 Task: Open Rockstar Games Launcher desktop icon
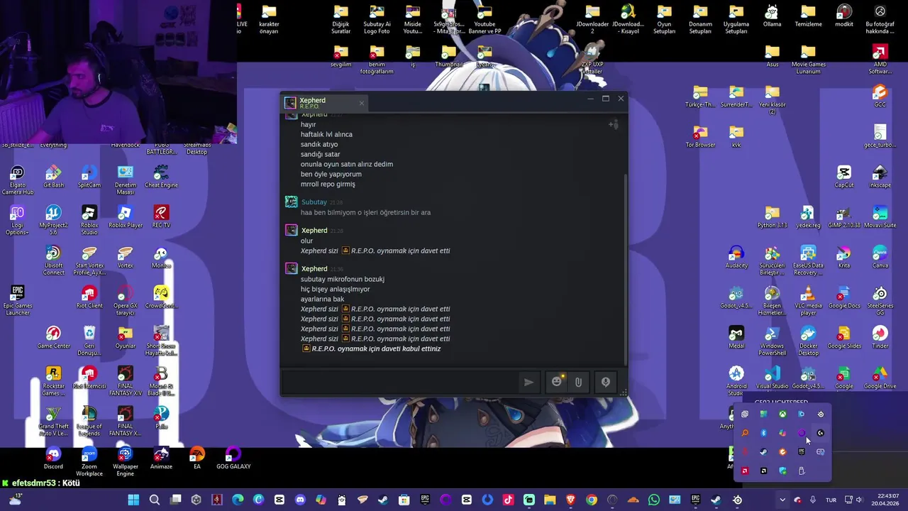coord(53,381)
